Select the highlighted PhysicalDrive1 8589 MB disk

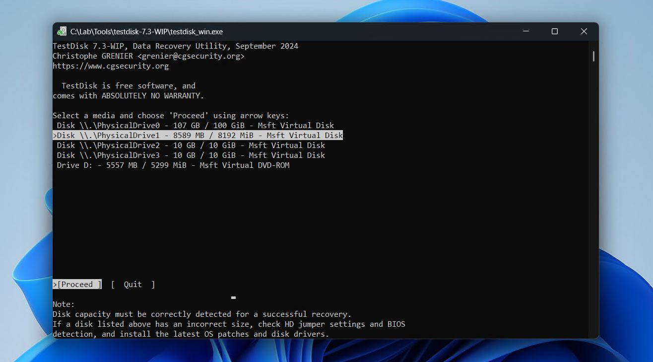tap(197, 135)
